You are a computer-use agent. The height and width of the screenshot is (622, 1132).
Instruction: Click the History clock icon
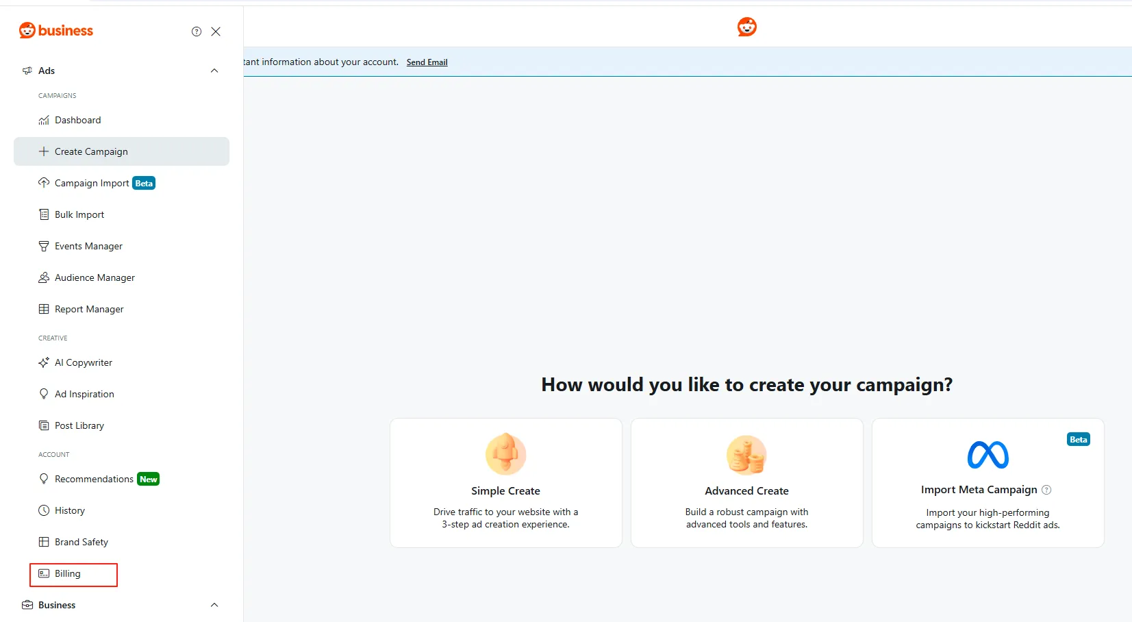[44, 510]
